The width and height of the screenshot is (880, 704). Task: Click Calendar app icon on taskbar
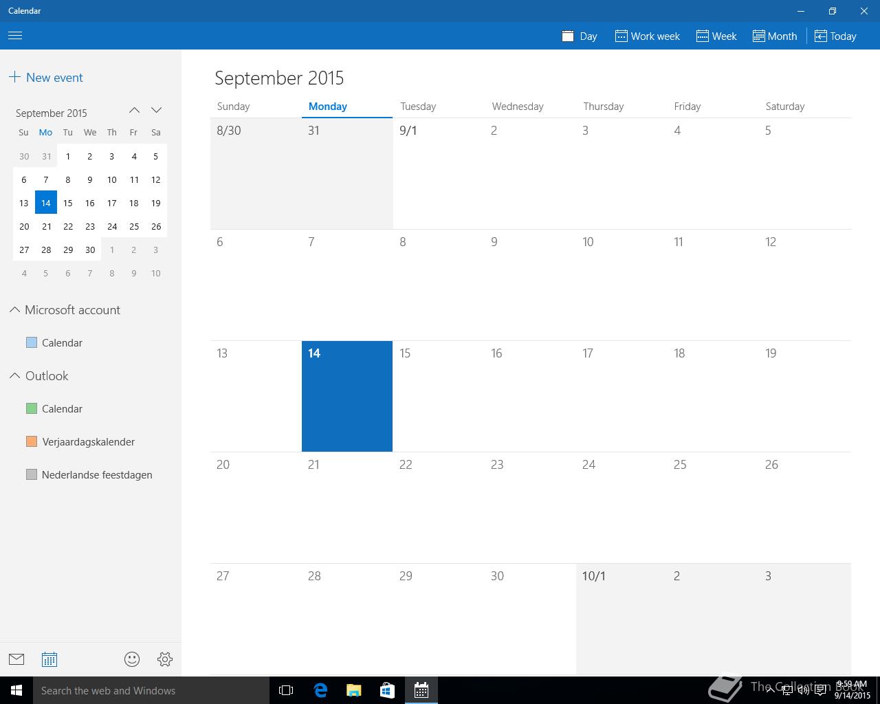pyautogui.click(x=421, y=690)
